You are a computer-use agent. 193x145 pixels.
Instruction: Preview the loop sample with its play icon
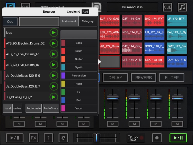tap(54, 33)
